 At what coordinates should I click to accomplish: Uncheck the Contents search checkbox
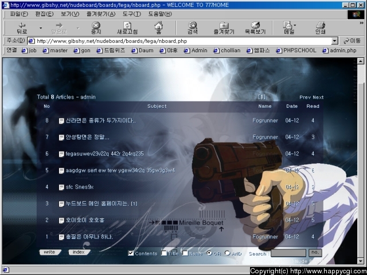coord(131,253)
